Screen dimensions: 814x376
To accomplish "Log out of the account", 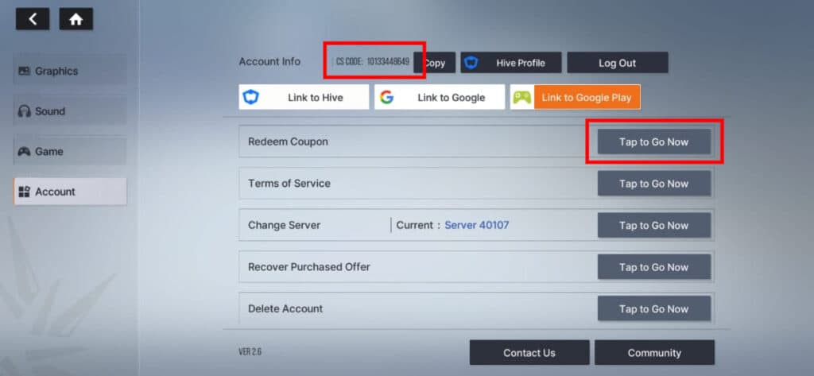I will [617, 63].
